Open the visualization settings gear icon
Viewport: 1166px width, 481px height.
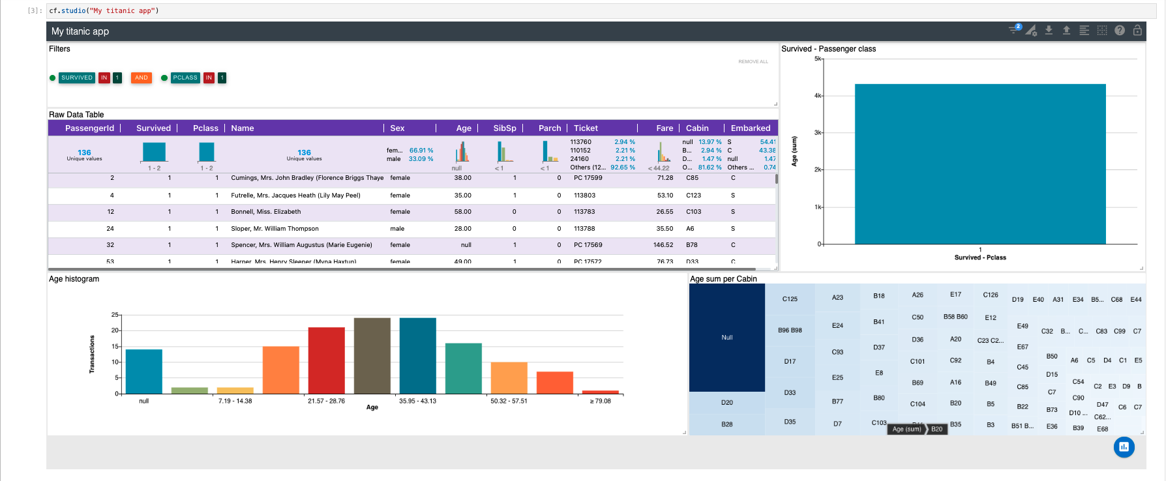click(x=1031, y=31)
